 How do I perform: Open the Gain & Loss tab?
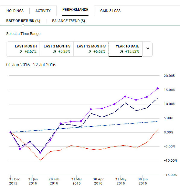coord(110,11)
